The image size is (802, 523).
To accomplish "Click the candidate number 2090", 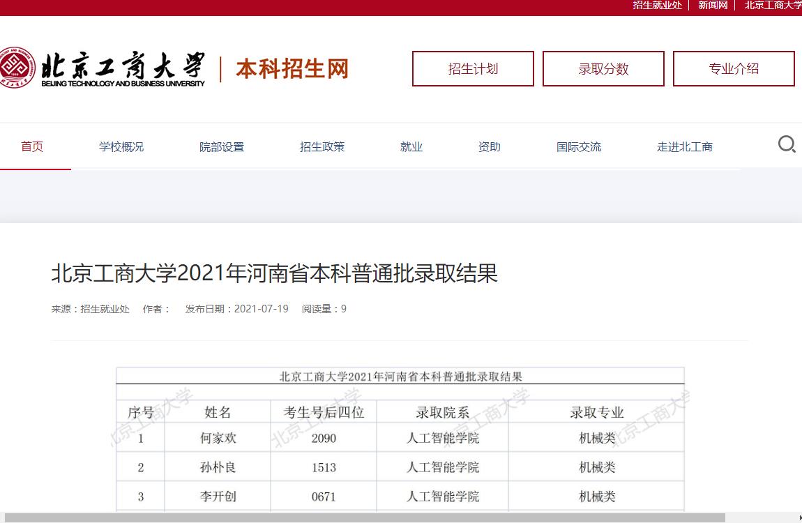I will 324,438.
